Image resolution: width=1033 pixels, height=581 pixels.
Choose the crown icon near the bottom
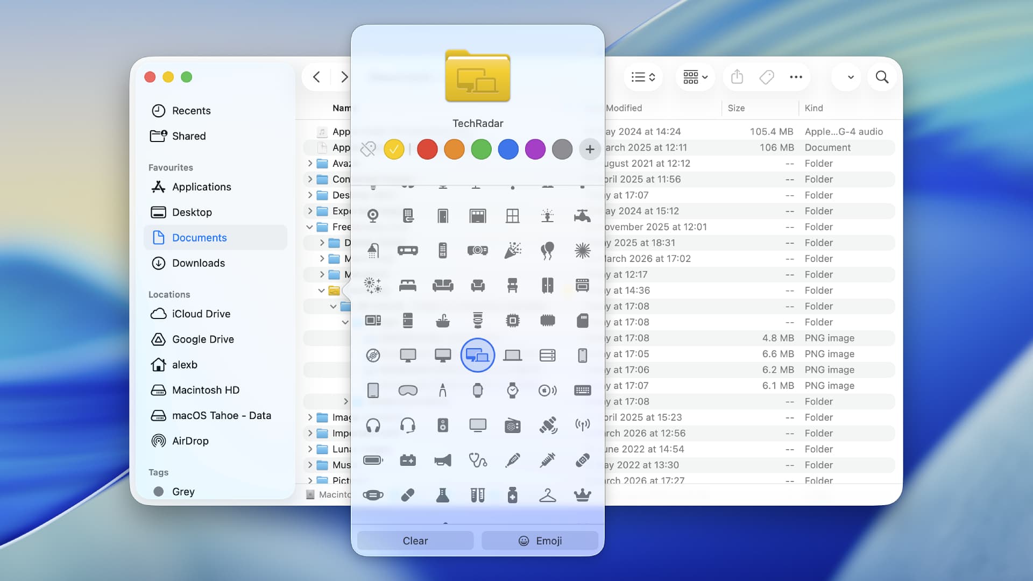(x=582, y=494)
